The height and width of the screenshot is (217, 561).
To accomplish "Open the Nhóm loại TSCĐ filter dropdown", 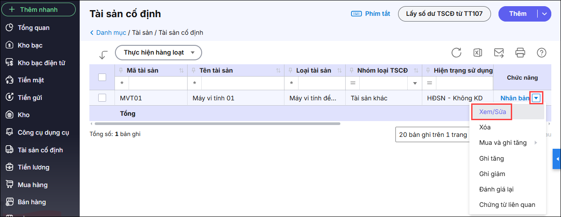I will click(415, 83).
